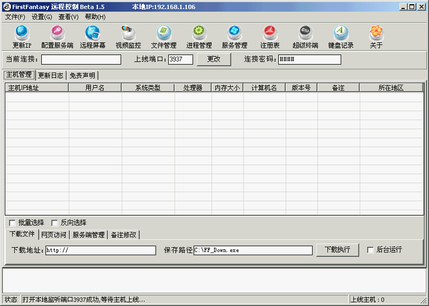Launch 超级终端 super terminal

coord(305,36)
